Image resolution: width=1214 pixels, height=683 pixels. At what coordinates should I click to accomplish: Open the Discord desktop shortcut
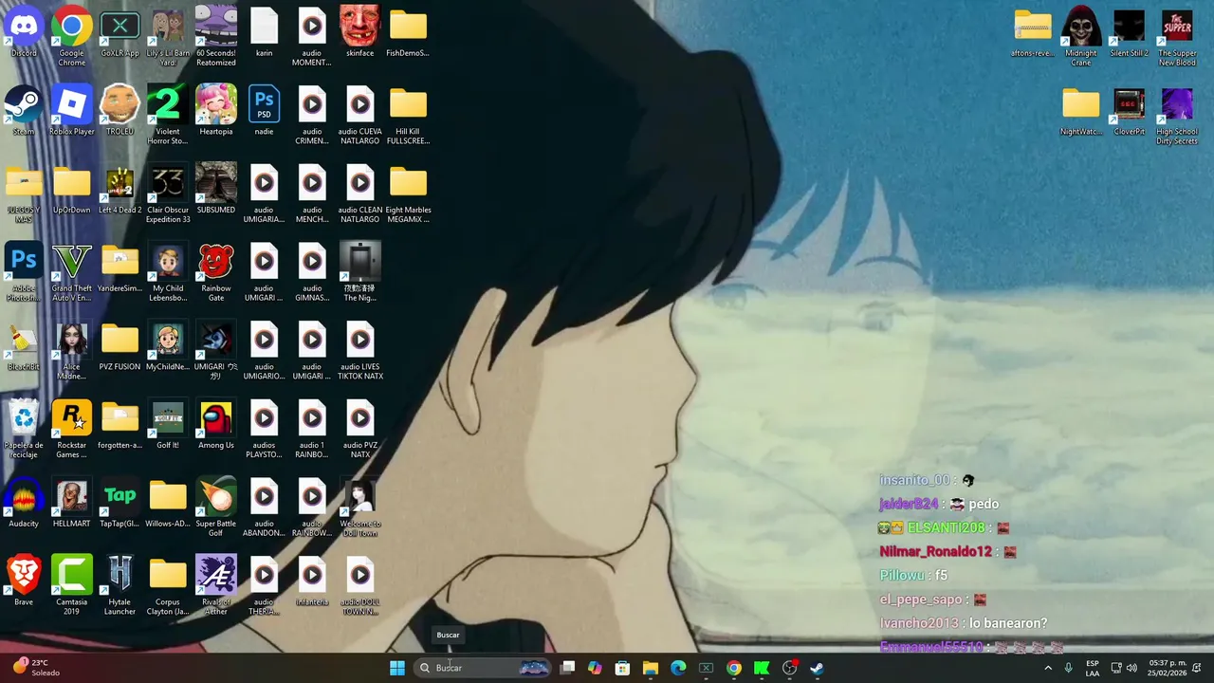pyautogui.click(x=24, y=32)
